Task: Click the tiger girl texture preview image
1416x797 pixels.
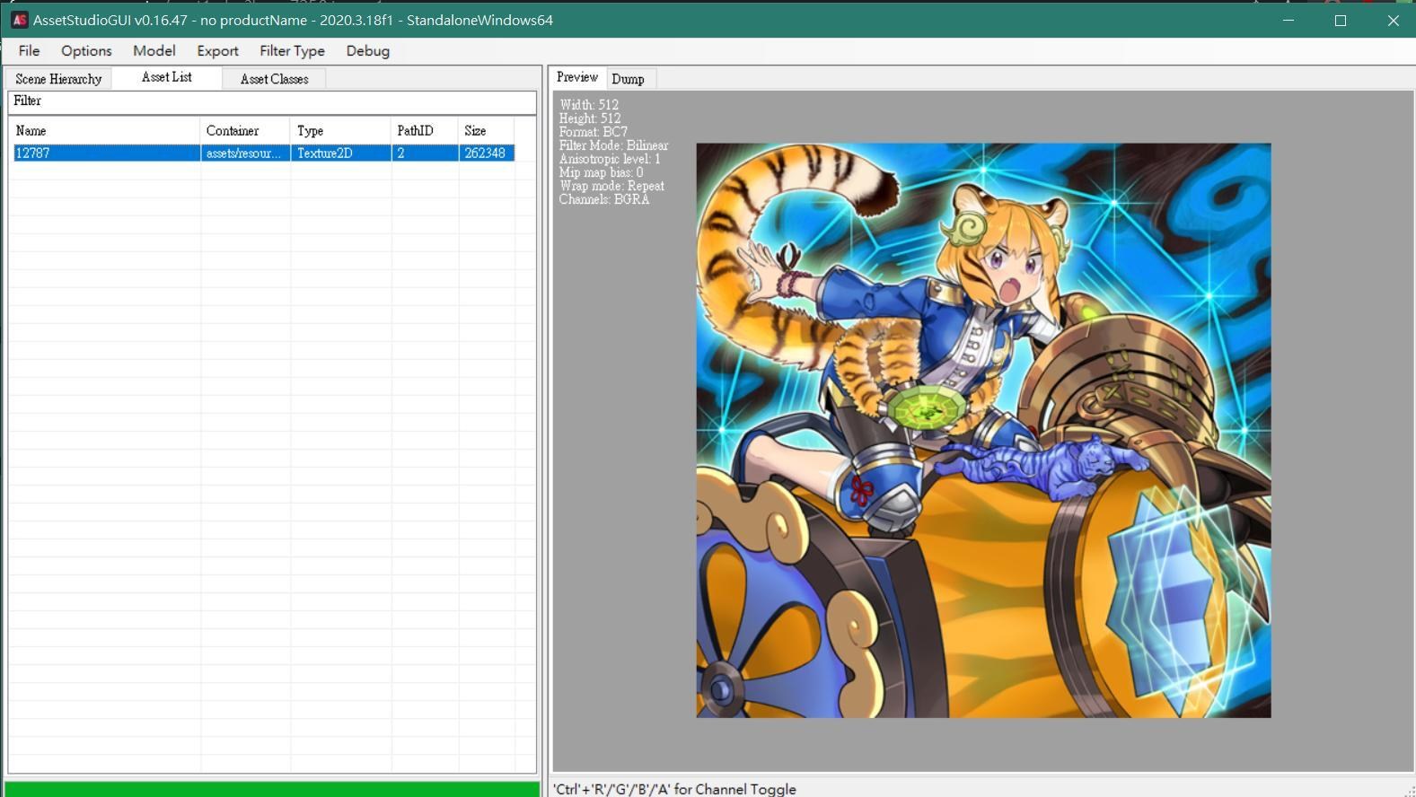Action: pyautogui.click(x=983, y=430)
